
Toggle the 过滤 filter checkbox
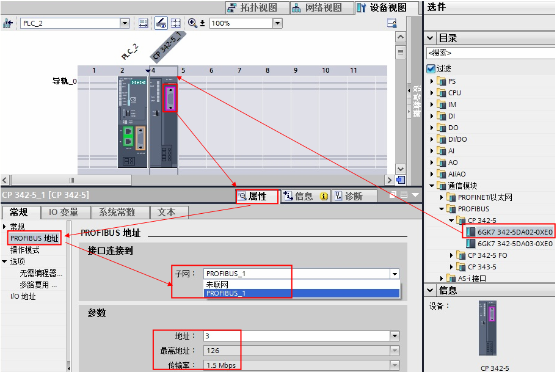coord(431,68)
